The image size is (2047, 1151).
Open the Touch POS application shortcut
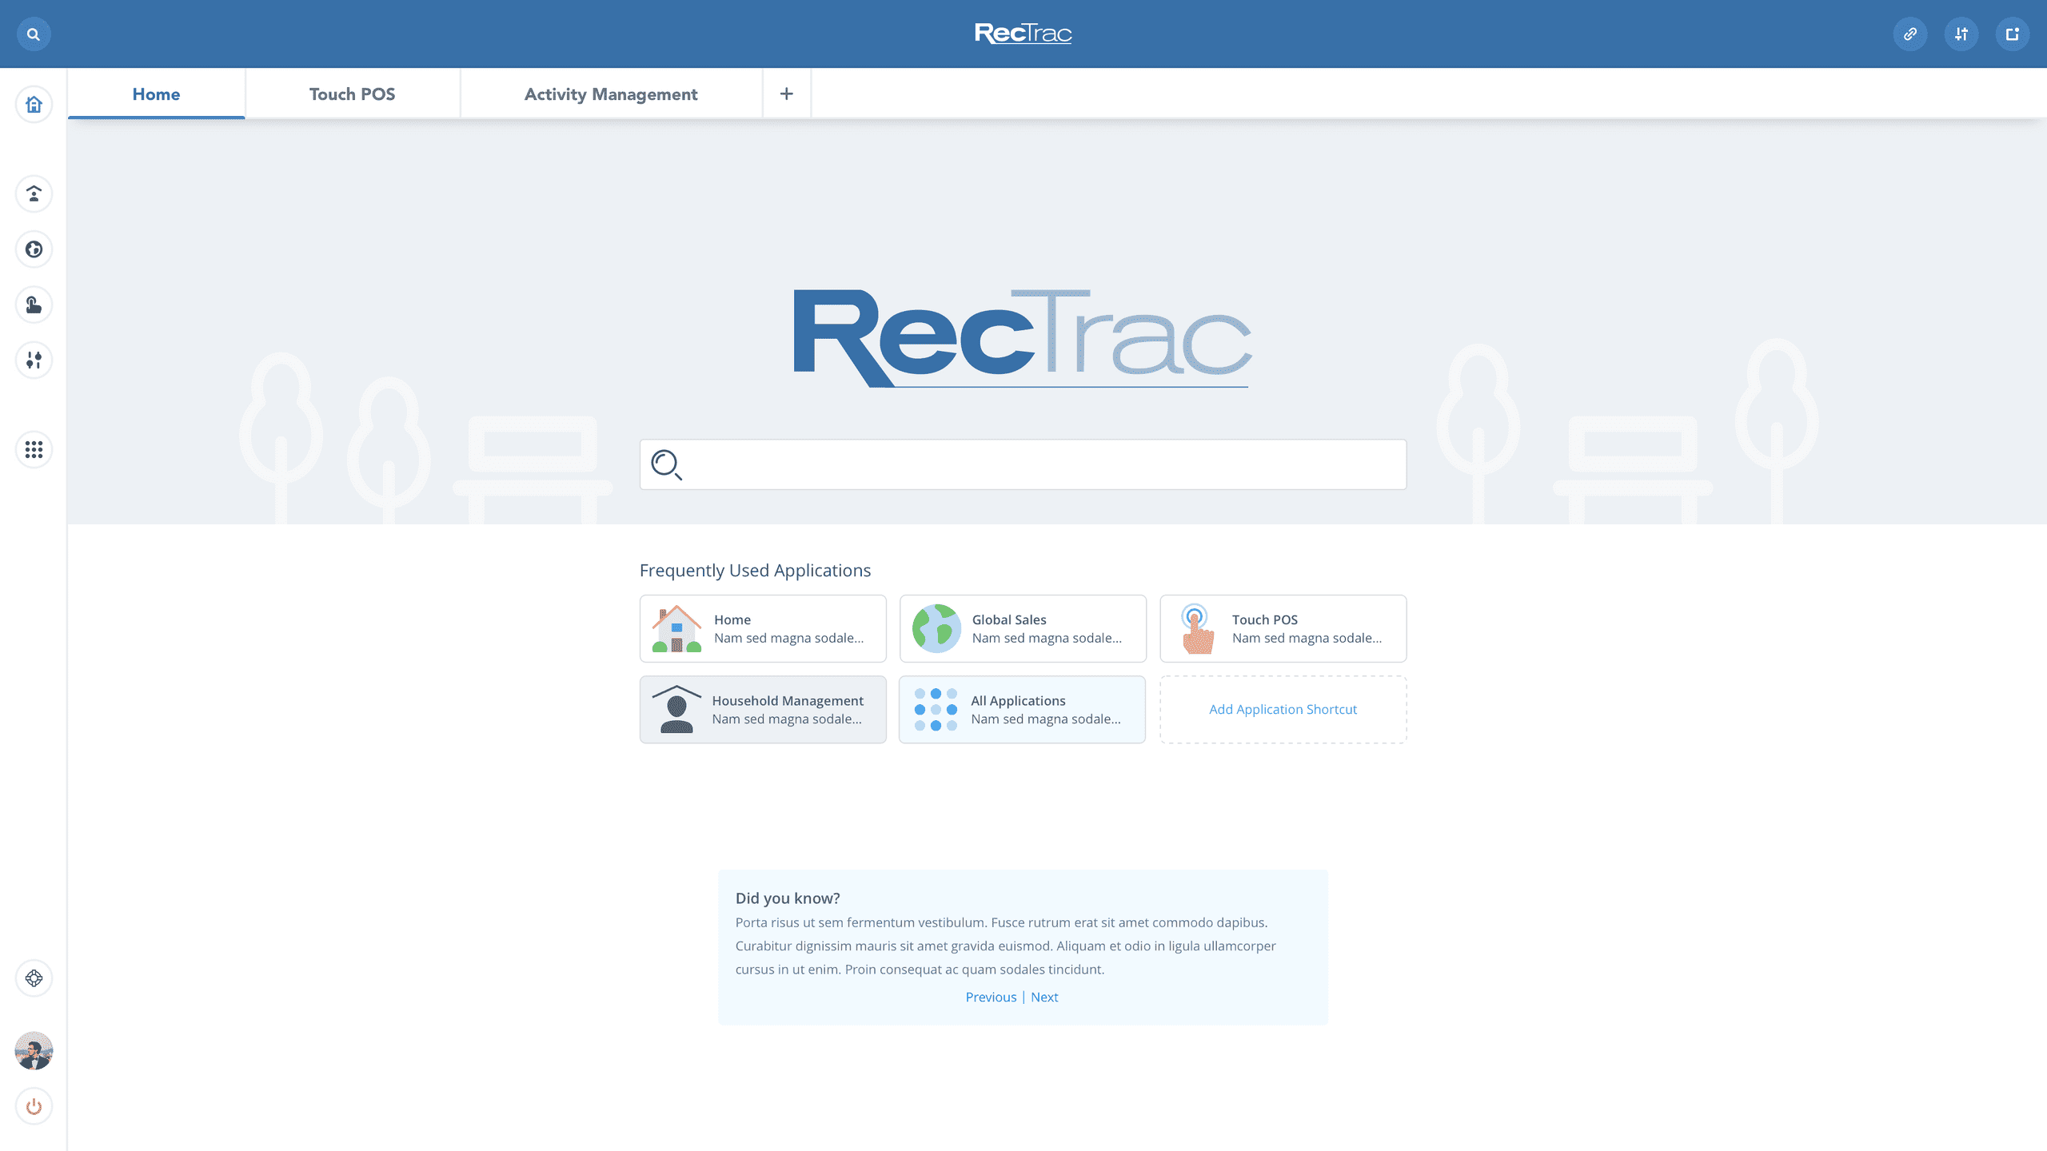[x=1283, y=628]
